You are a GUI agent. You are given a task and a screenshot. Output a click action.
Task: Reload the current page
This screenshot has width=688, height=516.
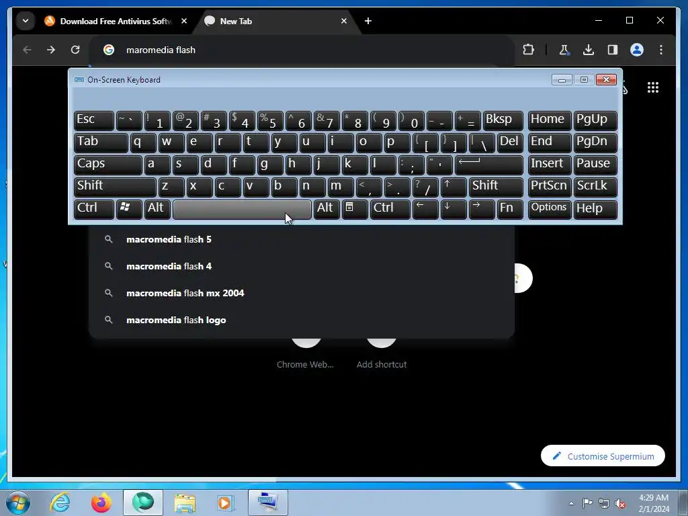coord(75,50)
